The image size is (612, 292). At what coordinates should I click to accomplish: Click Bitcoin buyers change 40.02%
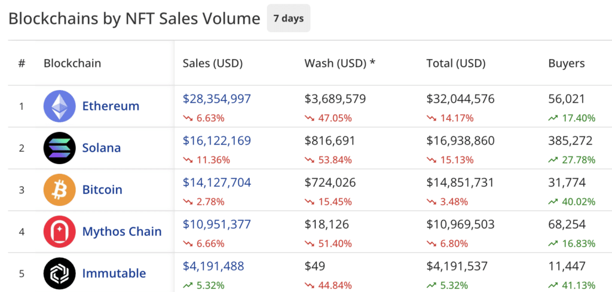point(572,202)
